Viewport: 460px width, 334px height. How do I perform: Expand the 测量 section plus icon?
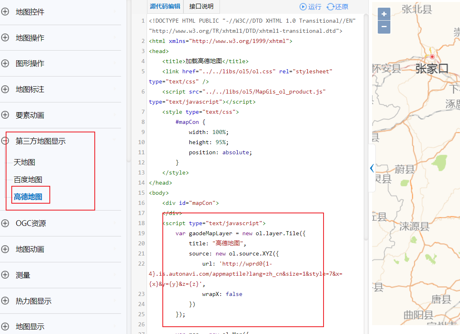tap(5, 275)
